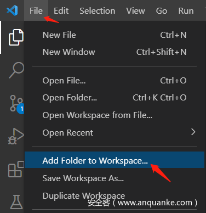Viewport: 206px width, 213px height.
Task: Choose Duplicate Workspace entry
Action: pos(115,195)
